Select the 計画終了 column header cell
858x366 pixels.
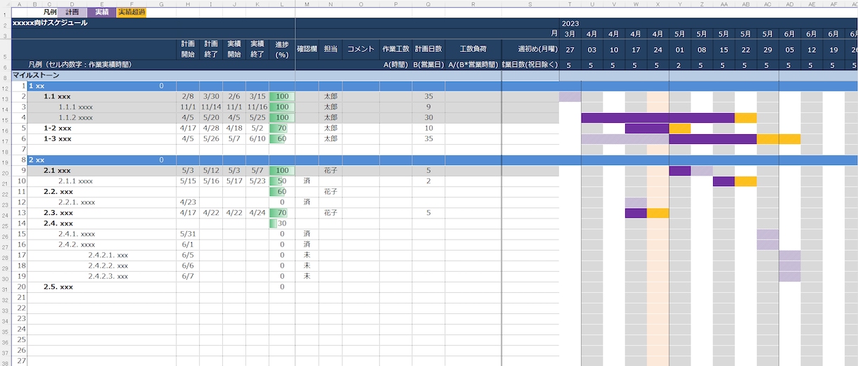point(211,49)
